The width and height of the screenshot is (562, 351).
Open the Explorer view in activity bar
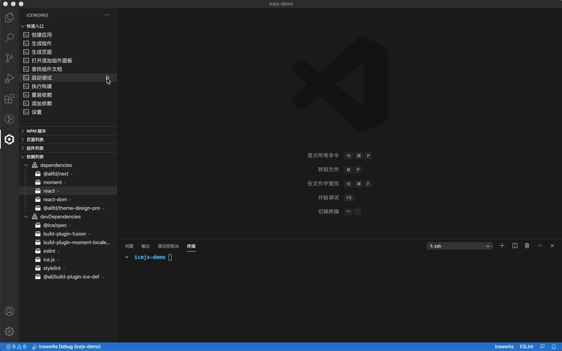point(9,18)
